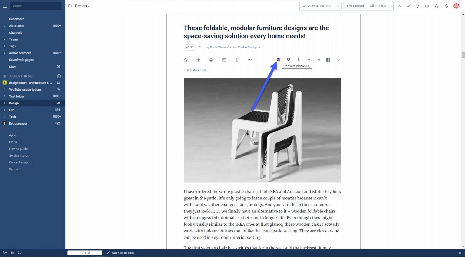Click the trending score 32 badge

point(190,48)
